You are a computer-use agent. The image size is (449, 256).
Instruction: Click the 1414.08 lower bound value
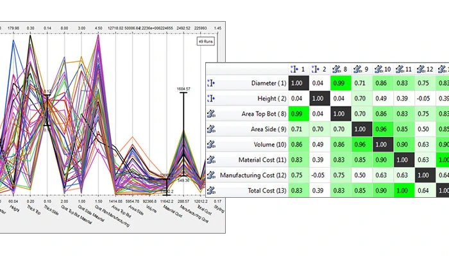(x=115, y=202)
